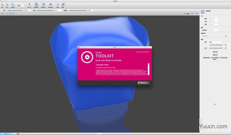Click the 5.00 value field
The image size is (231, 135).
click(x=90, y=10)
